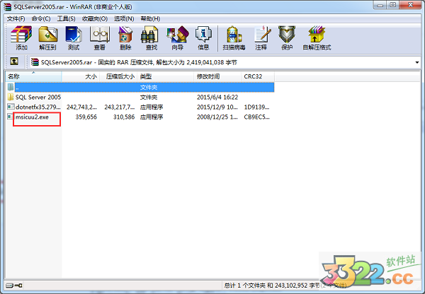This screenshot has height=294, width=425.
Task: Click the parent folder '..' icon
Action: pos(11,87)
